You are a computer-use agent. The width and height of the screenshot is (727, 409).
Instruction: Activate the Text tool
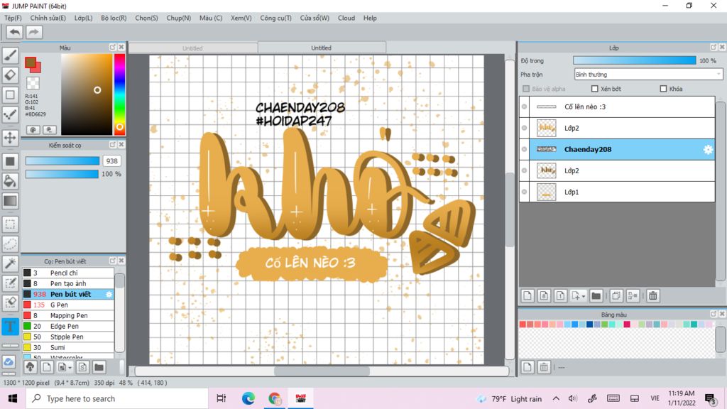point(10,327)
